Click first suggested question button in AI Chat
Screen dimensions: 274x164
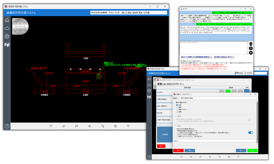pos(196,57)
